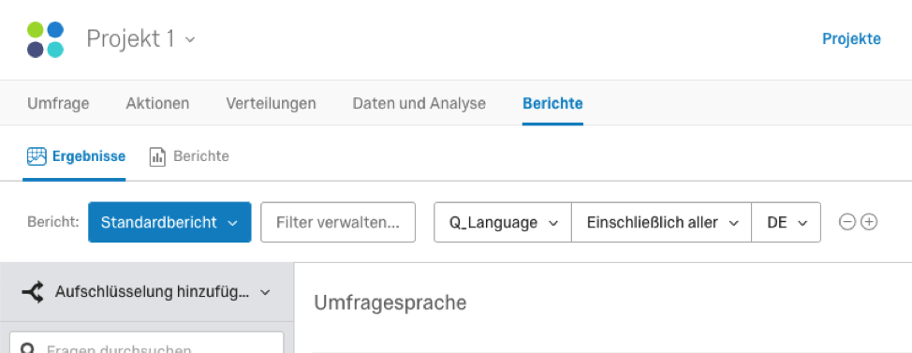This screenshot has width=912, height=353.
Task: Open the DE value dropdown
Action: (786, 222)
